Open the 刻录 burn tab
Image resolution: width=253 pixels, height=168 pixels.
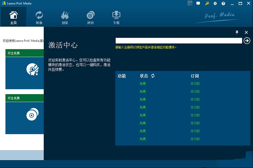tap(65, 17)
